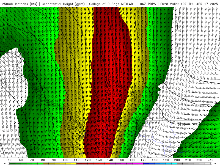Click the colorbar label "90"

tap(54, 160)
